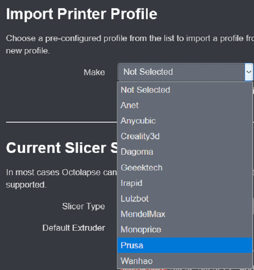The width and height of the screenshot is (254, 270).
Task: Click the Import Printer Profile heading
Action: point(82,14)
